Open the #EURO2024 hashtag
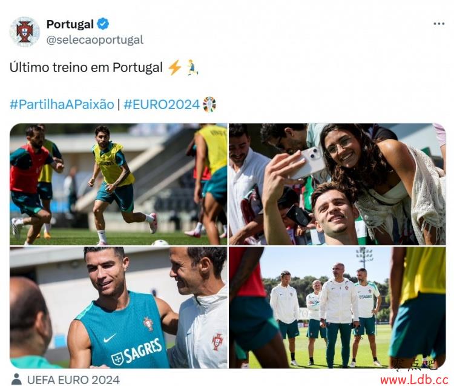The height and width of the screenshot is (386, 454). (x=162, y=104)
